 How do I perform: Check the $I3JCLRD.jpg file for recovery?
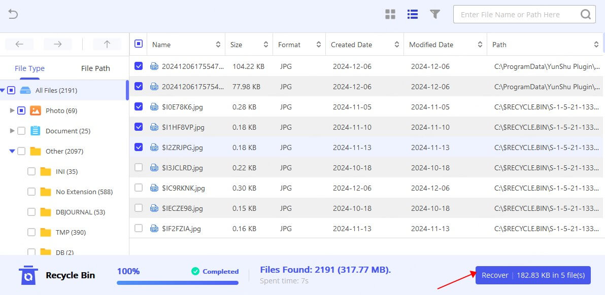138,167
